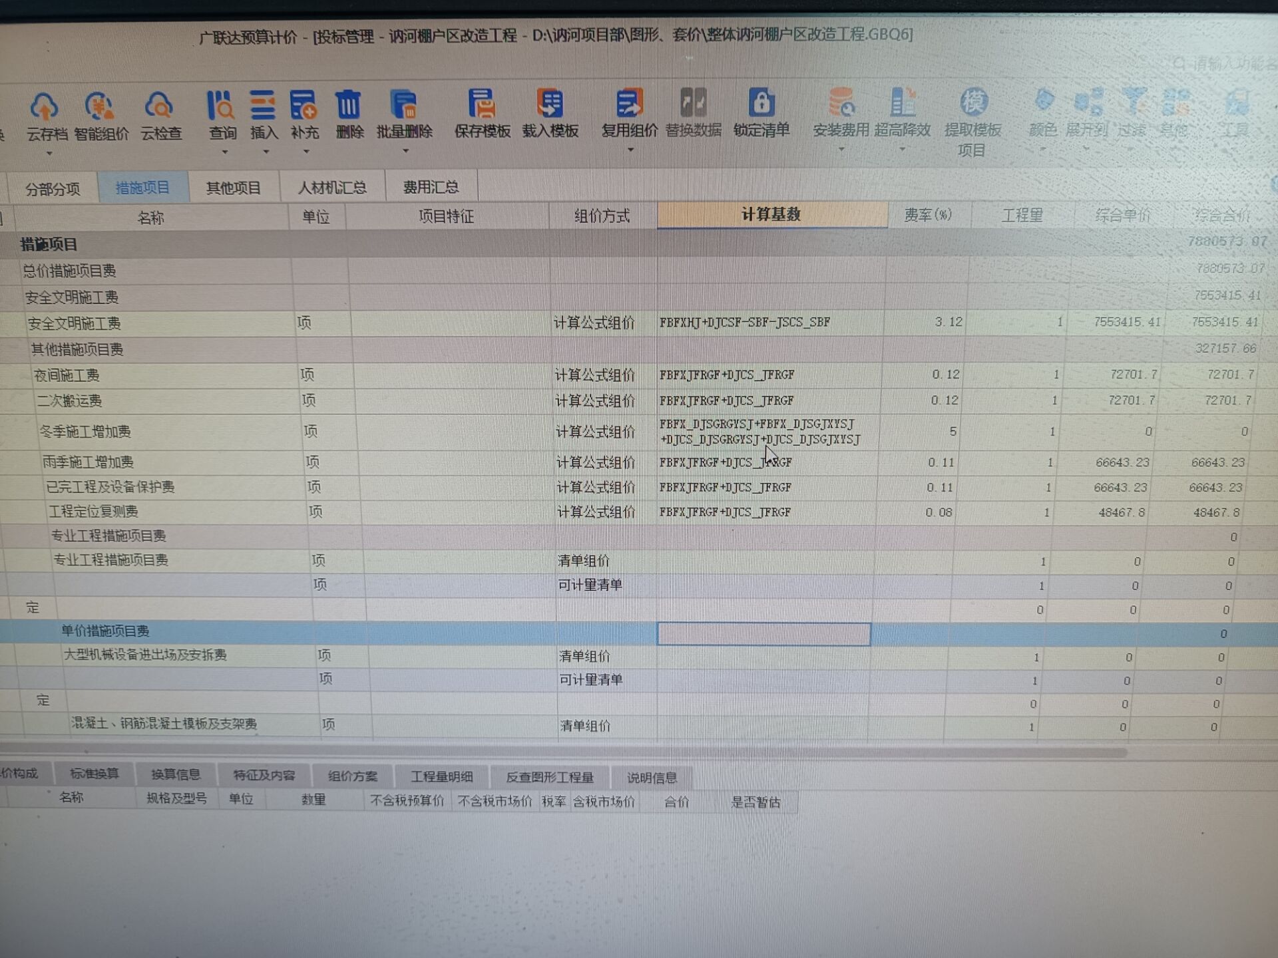
Task: Open dropdown arrow under 补充
Action: click(306, 152)
